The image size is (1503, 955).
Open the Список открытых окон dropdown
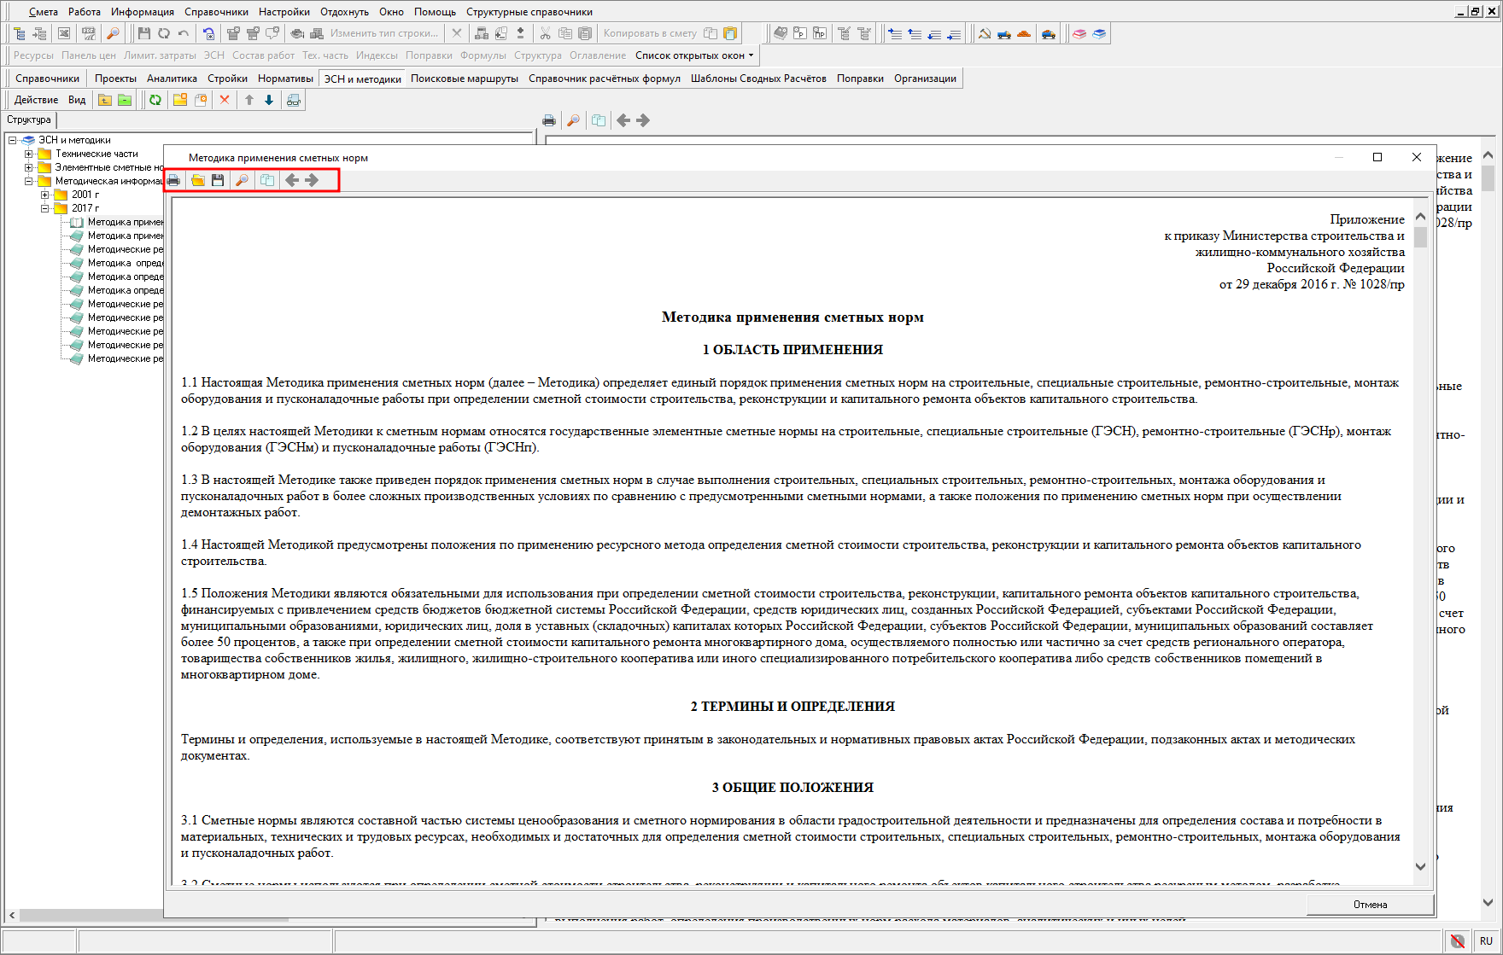(694, 55)
